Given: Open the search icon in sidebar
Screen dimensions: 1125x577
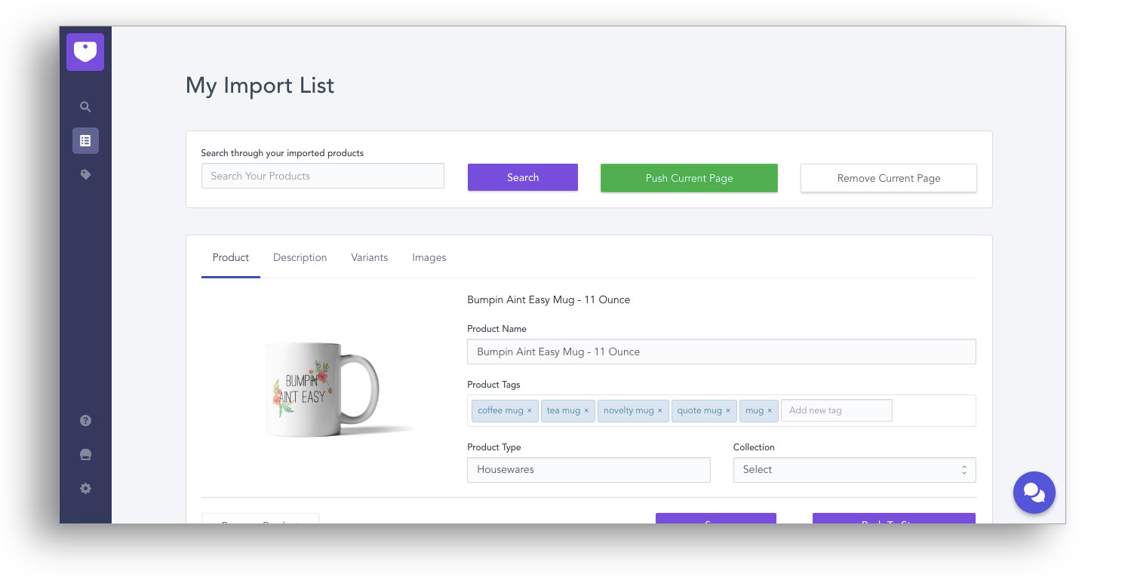Looking at the screenshot, I should 85,107.
